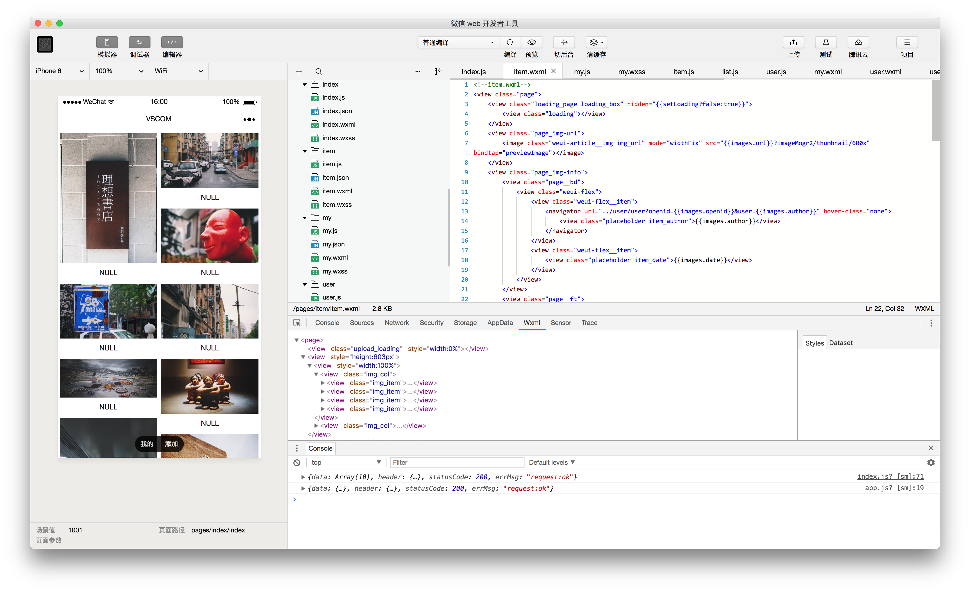Screen dimensions: 970x592
Task: Open Tencent Cloud (腾讯云) icon
Action: pyautogui.click(x=858, y=42)
